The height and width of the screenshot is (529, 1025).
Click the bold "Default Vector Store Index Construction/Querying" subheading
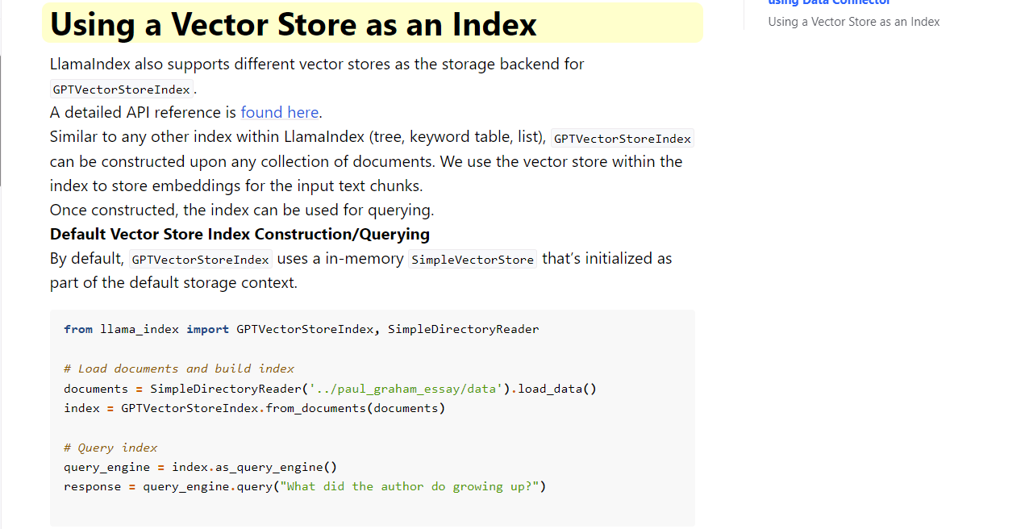(240, 235)
